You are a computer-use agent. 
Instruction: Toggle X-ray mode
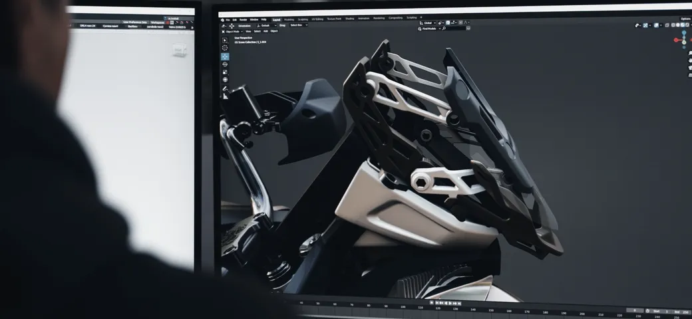click(667, 25)
